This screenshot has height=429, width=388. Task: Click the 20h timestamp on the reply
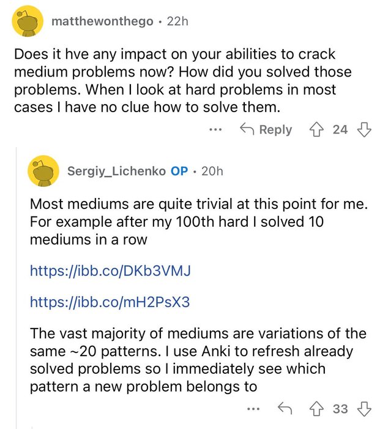pos(212,171)
